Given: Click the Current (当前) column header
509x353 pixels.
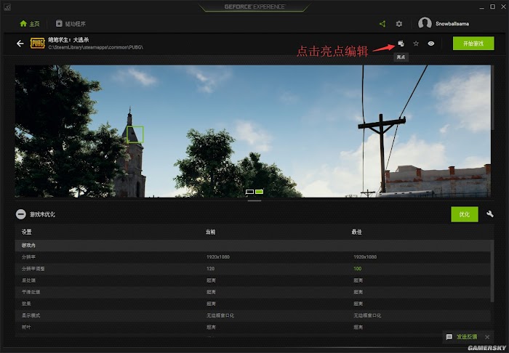Looking at the screenshot, I should pos(210,232).
